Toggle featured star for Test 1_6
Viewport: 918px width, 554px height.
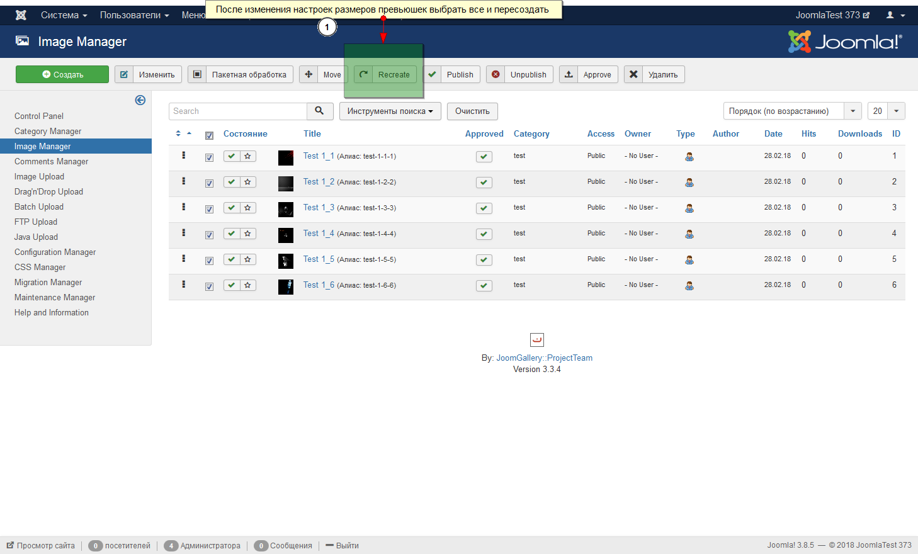[x=248, y=285]
